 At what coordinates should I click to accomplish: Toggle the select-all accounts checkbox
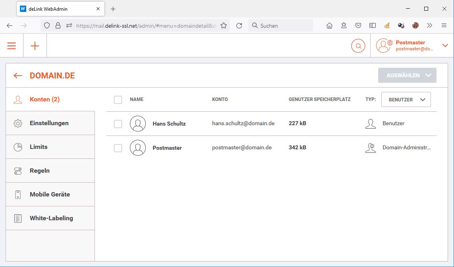[x=118, y=100]
